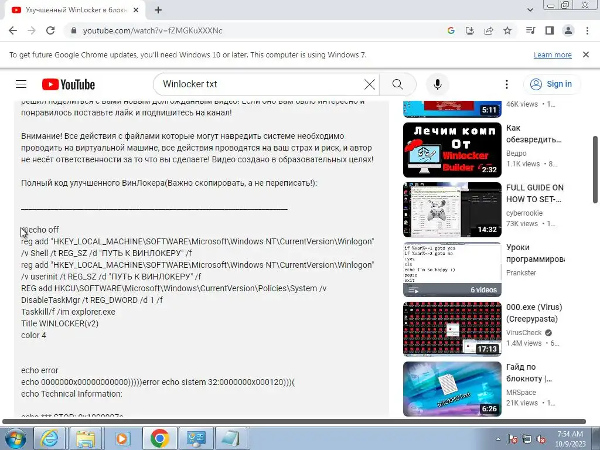Click the 'echo Technical Information:' line
The image size is (600, 450).
pyautogui.click(x=71, y=394)
